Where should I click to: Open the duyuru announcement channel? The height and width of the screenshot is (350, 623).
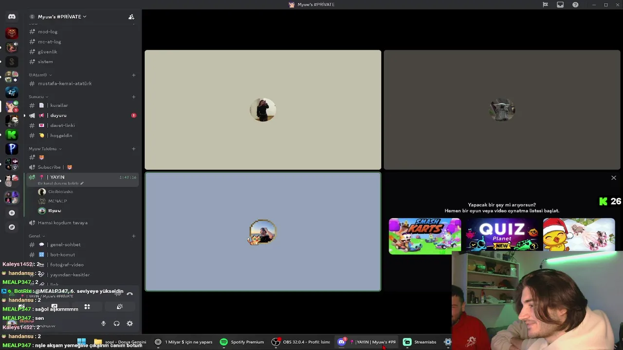83,115
